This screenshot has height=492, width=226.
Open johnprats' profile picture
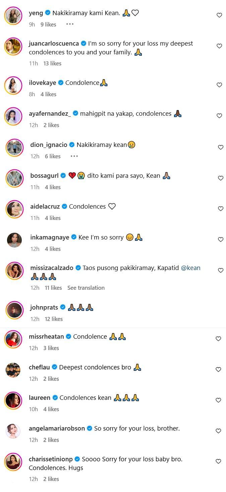coord(14,310)
